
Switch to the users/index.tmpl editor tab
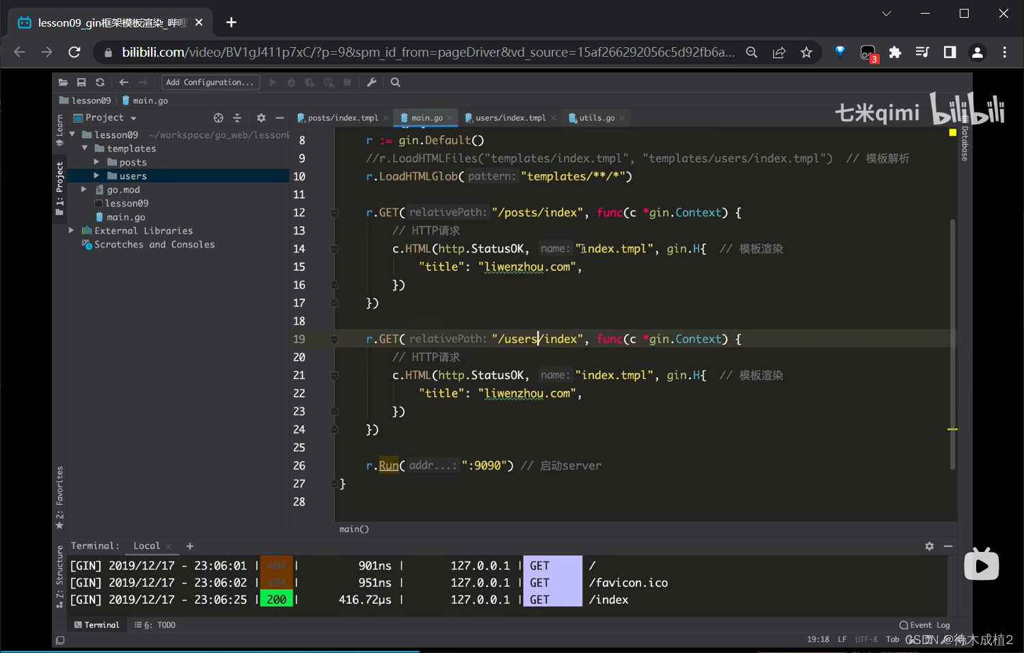coord(510,118)
